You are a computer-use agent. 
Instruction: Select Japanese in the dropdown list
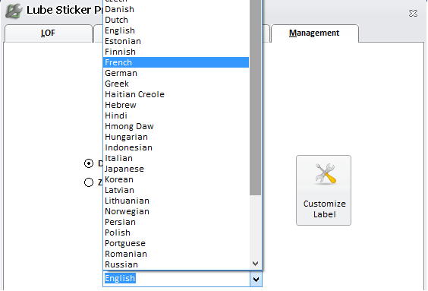(x=176, y=169)
